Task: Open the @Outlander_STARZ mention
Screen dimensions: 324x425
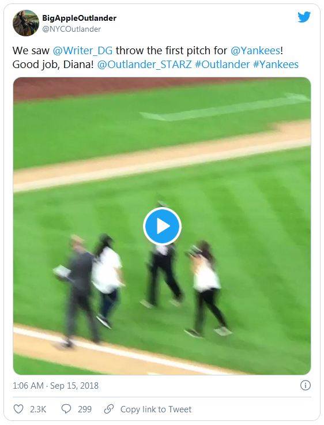Action: [144, 65]
